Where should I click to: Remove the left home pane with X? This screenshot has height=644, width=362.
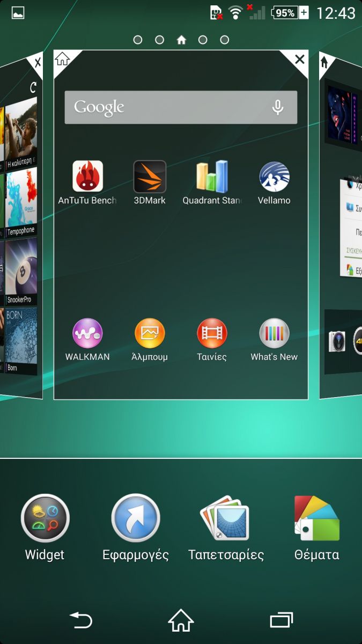37,63
